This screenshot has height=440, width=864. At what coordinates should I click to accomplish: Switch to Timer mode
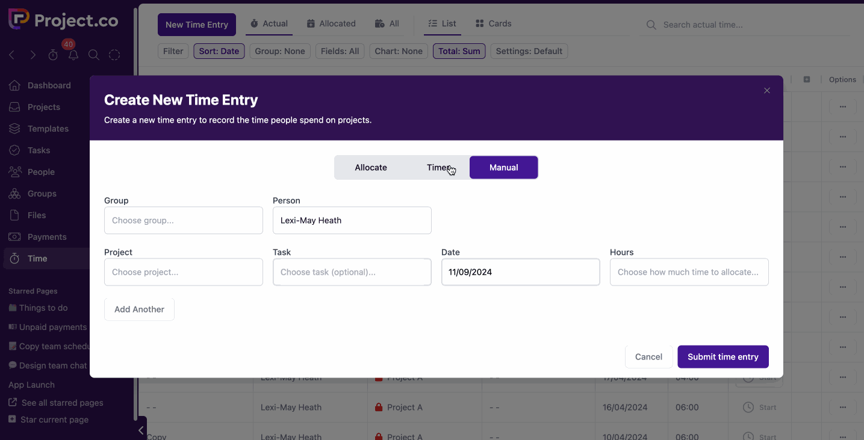pyautogui.click(x=438, y=168)
